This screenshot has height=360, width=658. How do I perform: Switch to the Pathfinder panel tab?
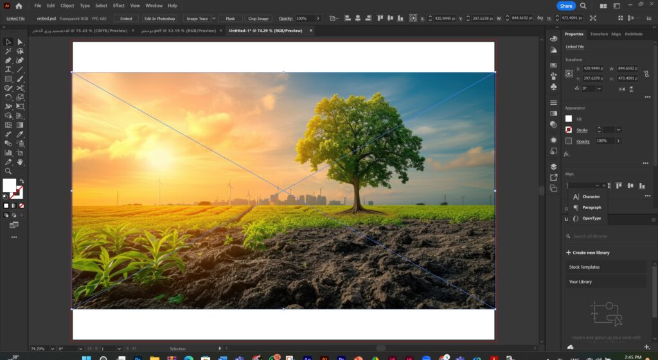634,34
